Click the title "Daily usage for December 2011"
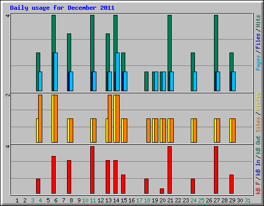This screenshot has height=206, width=264. [62, 8]
